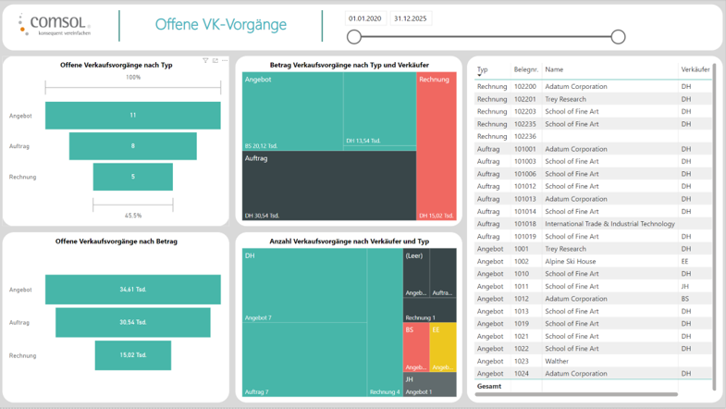Sort table by Belegnr. column header
Viewport: 726px width, 409px height.
coord(526,69)
